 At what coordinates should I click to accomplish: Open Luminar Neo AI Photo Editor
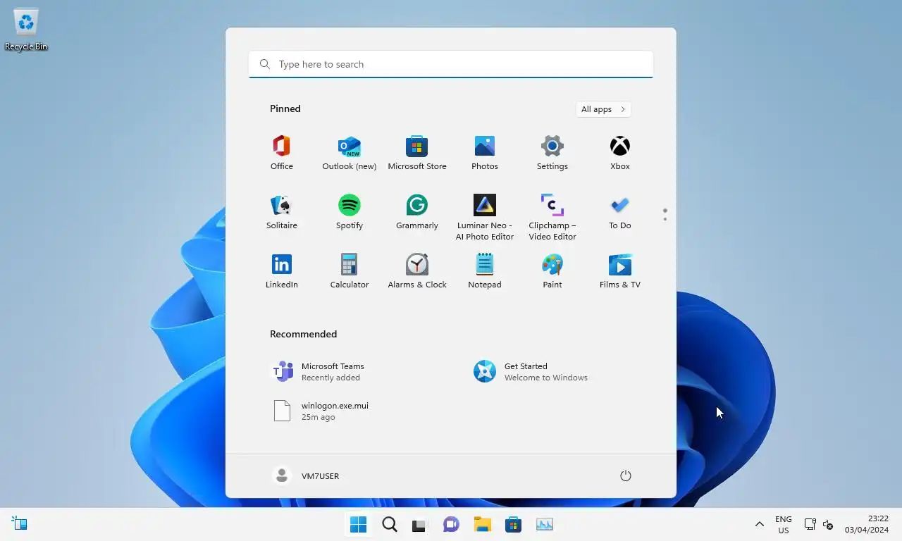point(485,217)
